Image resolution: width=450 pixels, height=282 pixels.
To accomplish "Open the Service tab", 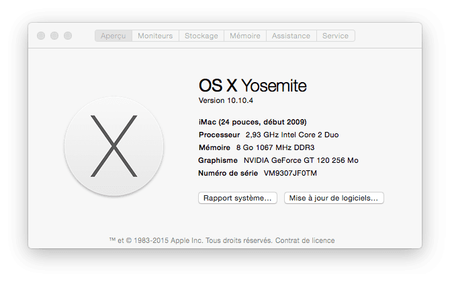I will point(336,36).
